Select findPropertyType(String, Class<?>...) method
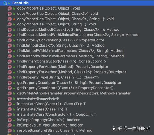Viewport: 154px width, 135px height. [x=58, y=77]
